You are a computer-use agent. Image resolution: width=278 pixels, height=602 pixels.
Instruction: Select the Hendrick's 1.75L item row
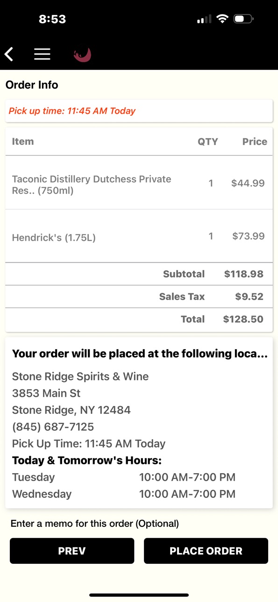[139, 236]
